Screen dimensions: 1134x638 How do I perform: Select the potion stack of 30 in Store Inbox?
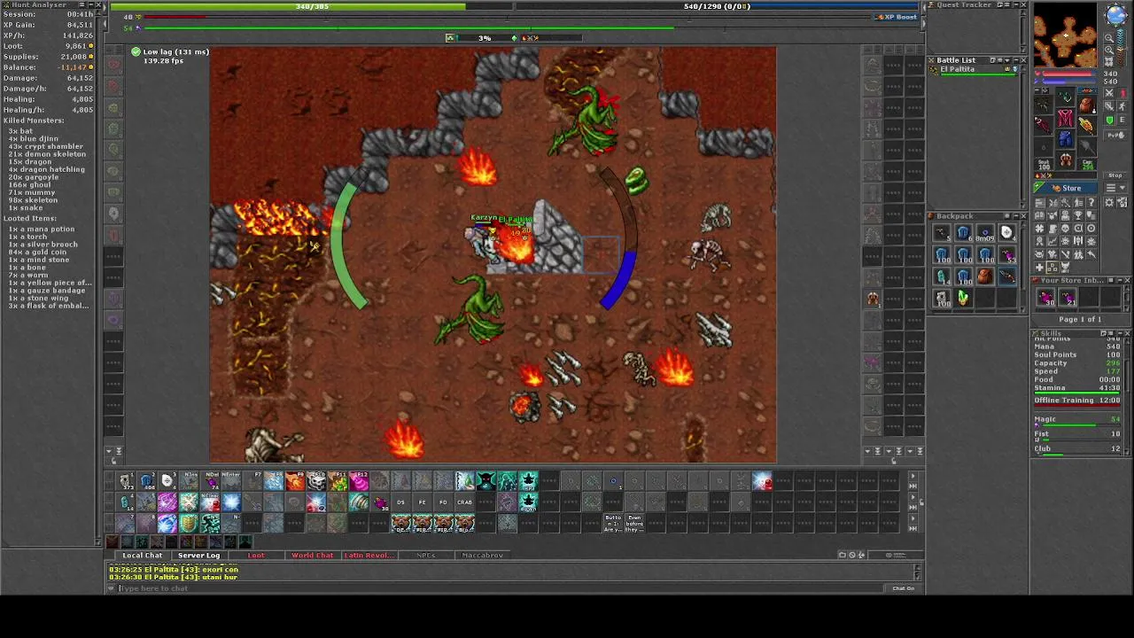point(1046,298)
